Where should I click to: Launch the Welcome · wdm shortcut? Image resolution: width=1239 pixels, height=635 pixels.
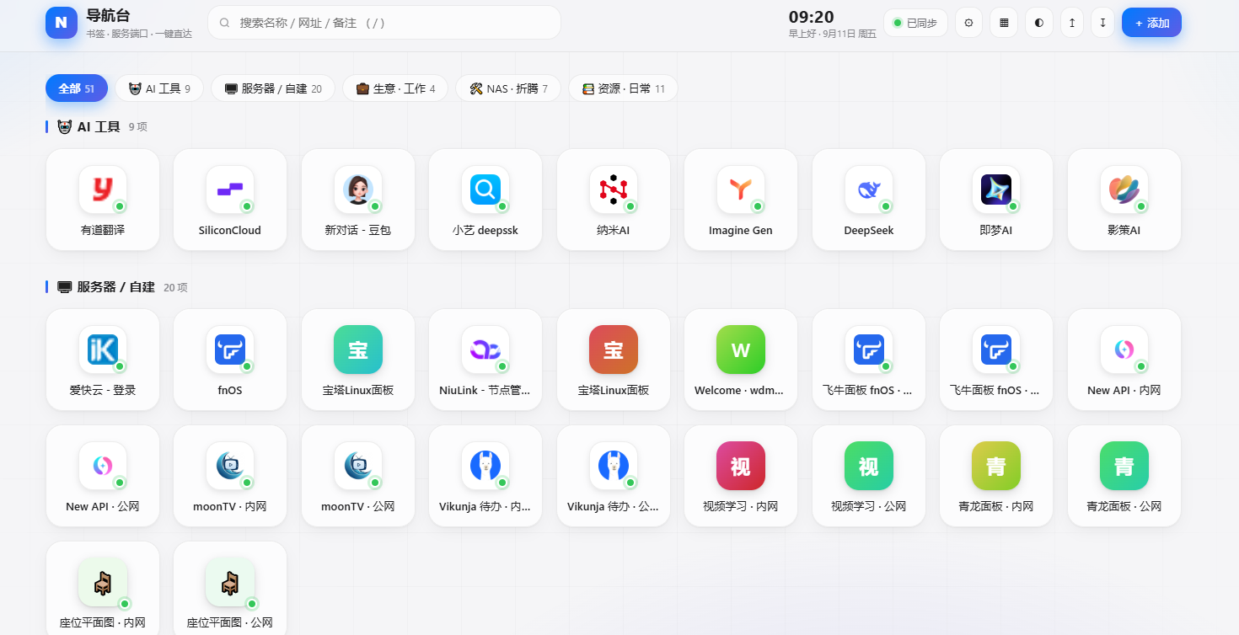pos(741,360)
